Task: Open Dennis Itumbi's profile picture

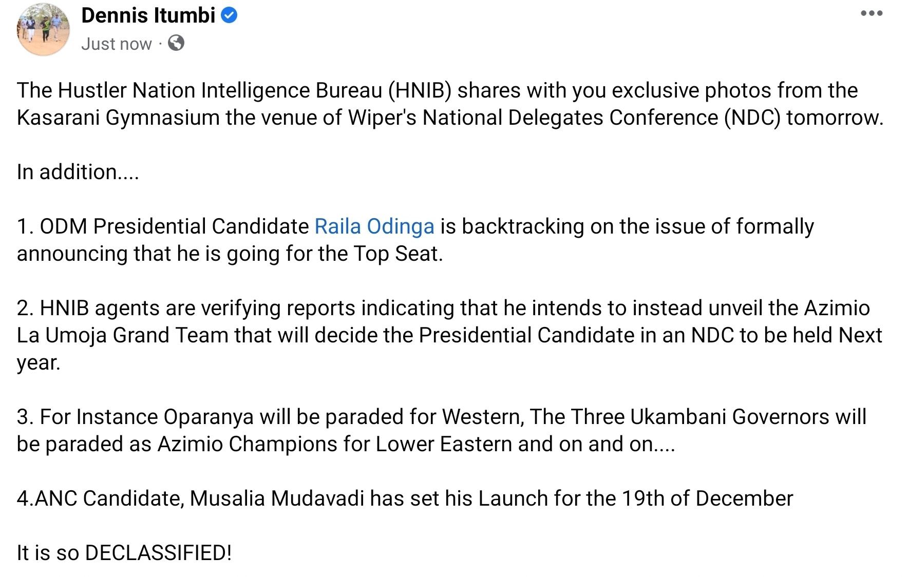Action: point(43,29)
